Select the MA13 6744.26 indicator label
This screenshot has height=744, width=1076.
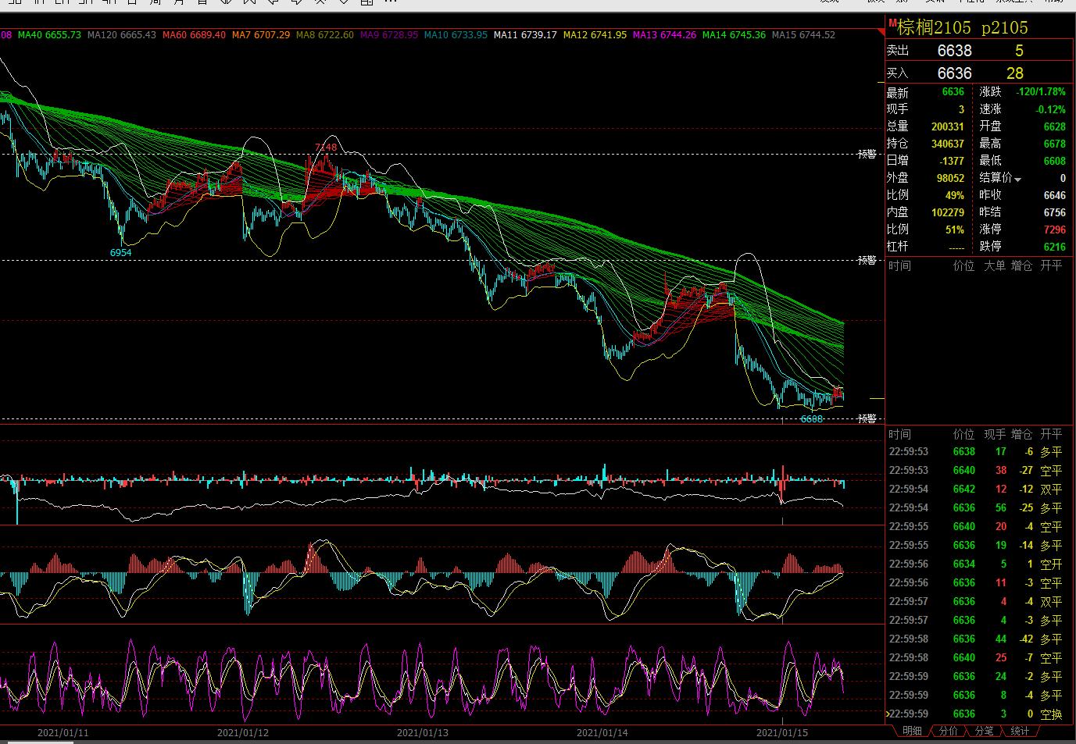[x=664, y=35]
